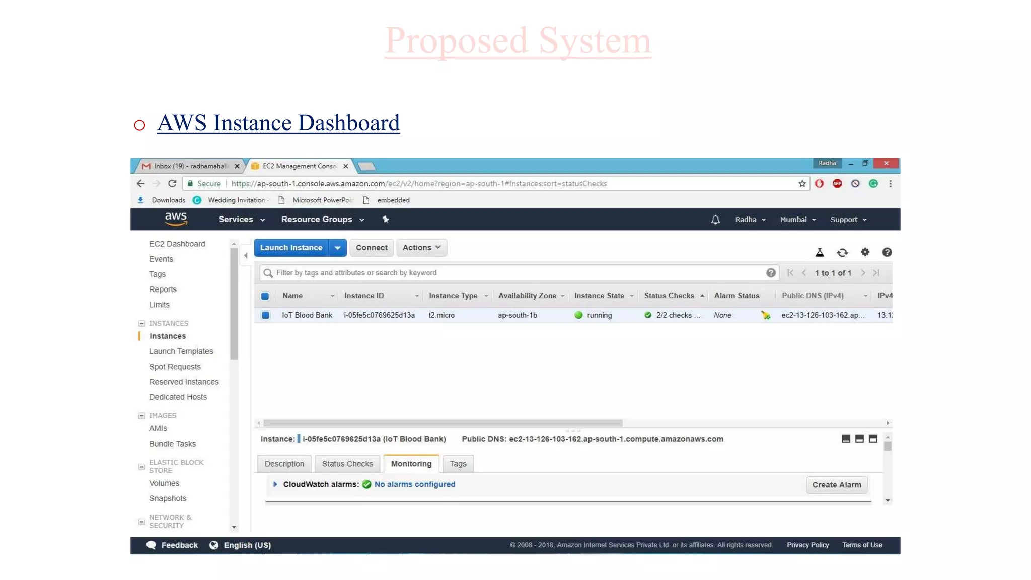Collapse the left navigation pane arrow
This screenshot has width=1031, height=580.
[246, 255]
